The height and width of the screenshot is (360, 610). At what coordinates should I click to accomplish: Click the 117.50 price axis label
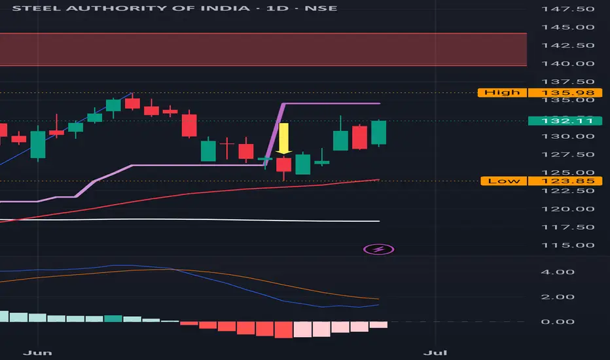[x=568, y=227]
